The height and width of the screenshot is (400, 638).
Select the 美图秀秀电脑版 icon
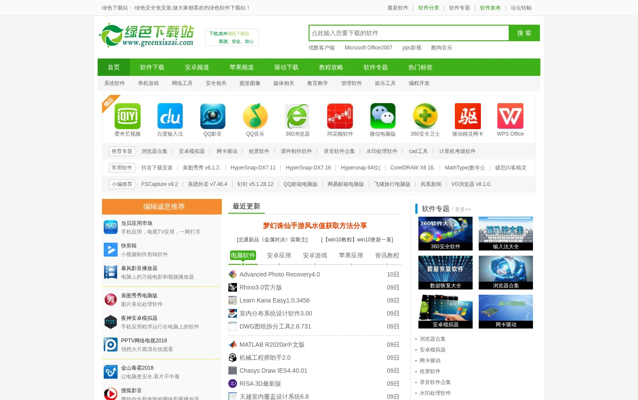(111, 299)
